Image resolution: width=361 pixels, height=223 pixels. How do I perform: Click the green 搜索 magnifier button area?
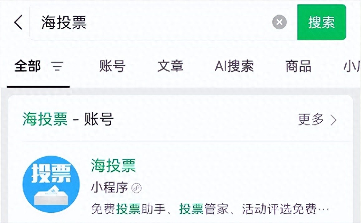click(x=321, y=22)
